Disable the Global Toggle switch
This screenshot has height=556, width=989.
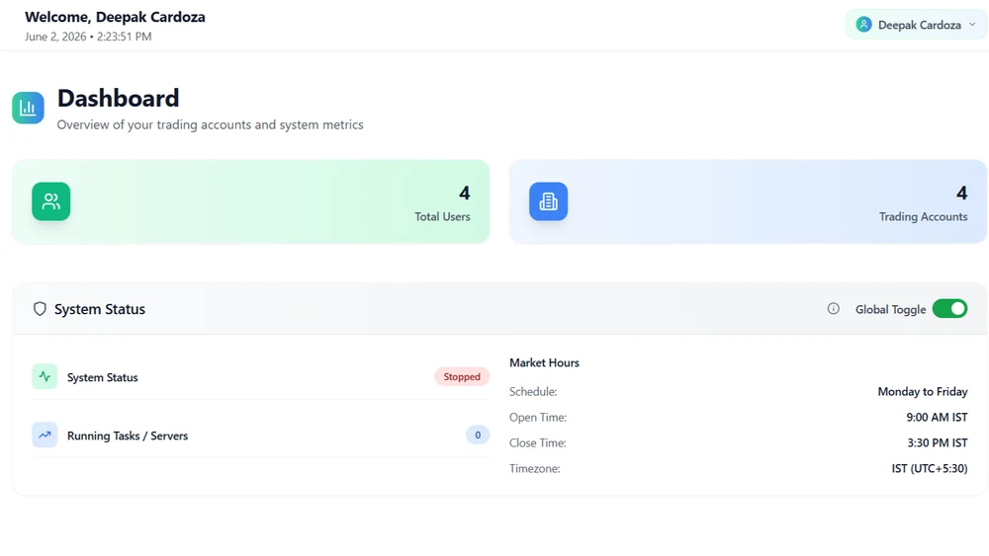(949, 308)
